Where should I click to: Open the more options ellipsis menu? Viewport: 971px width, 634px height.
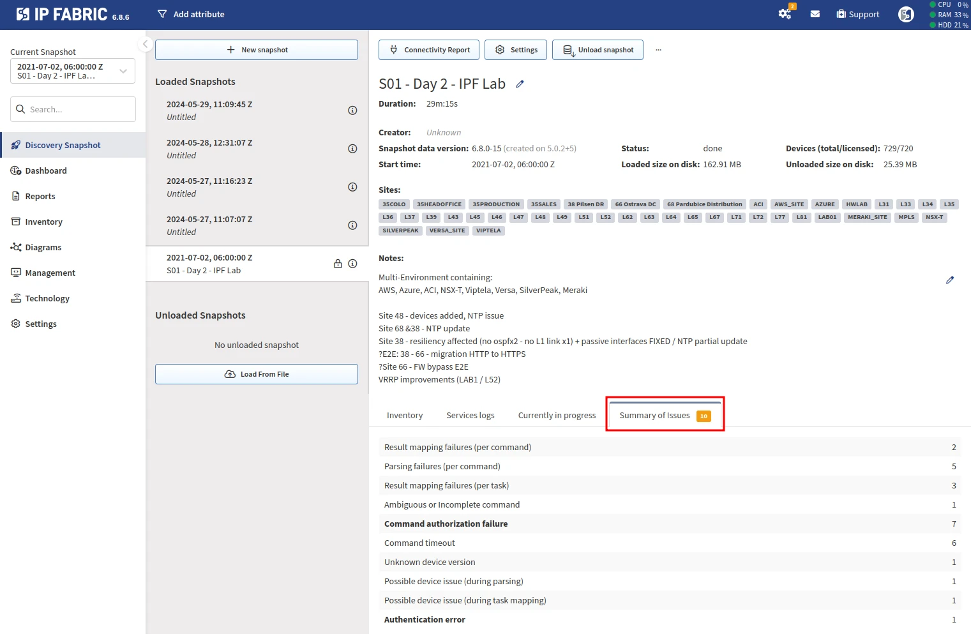[658, 50]
